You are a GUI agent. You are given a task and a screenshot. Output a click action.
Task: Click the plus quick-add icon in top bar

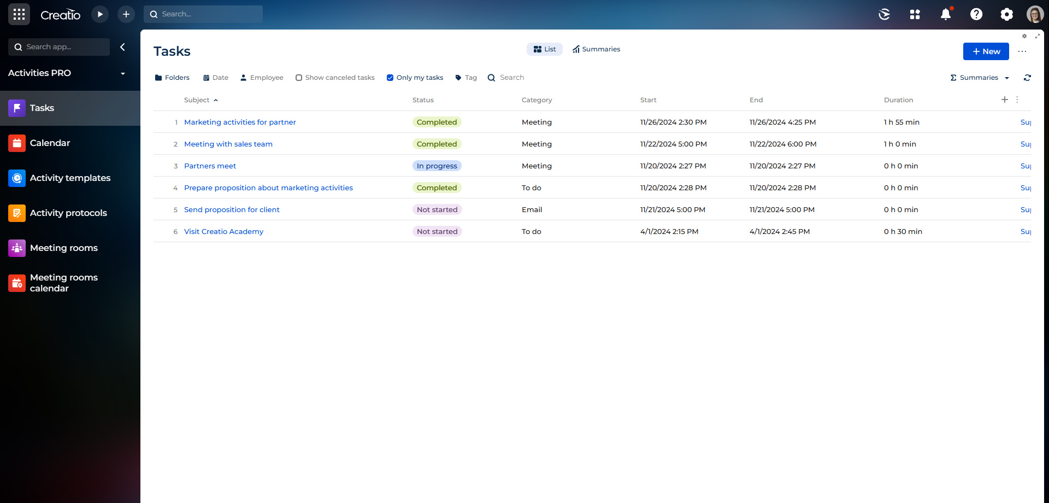(126, 14)
